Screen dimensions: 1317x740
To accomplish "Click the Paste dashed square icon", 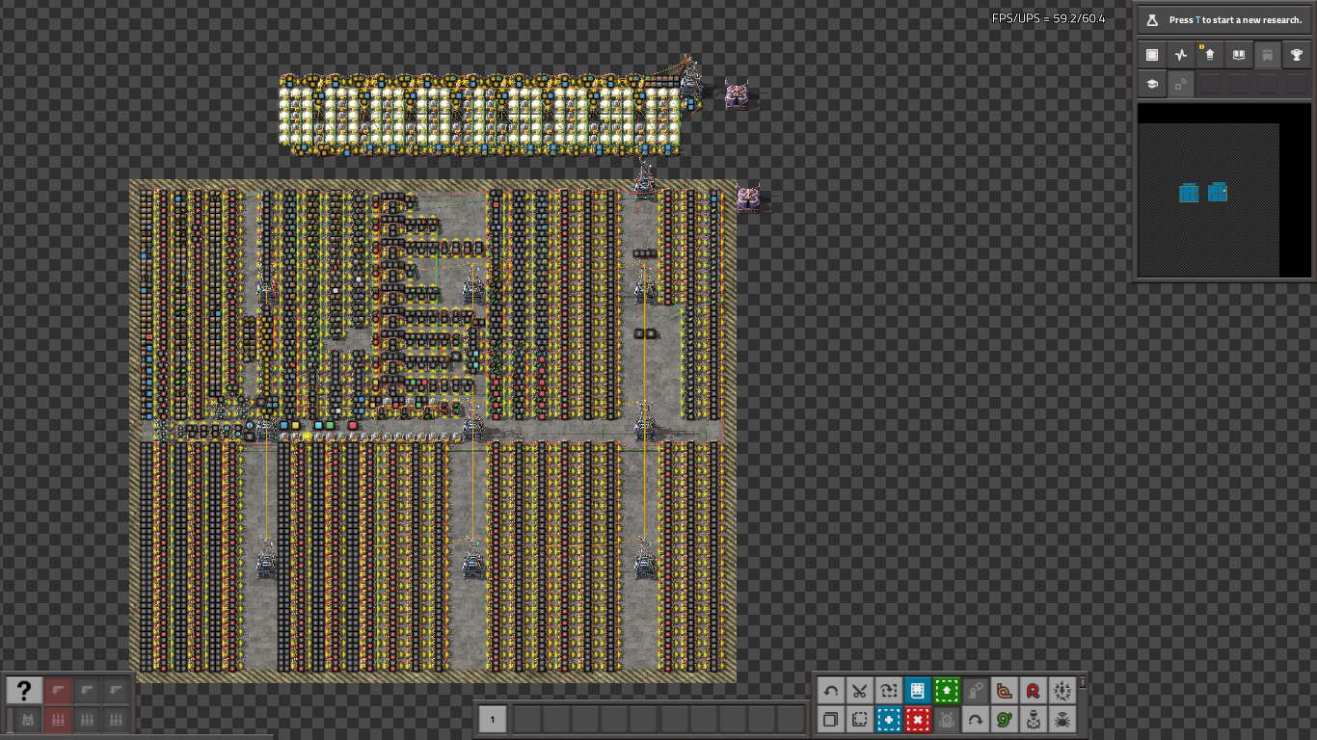I will [x=860, y=720].
